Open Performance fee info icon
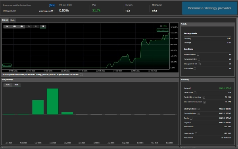This screenshot has height=149, width=238. click(x=199, y=59)
